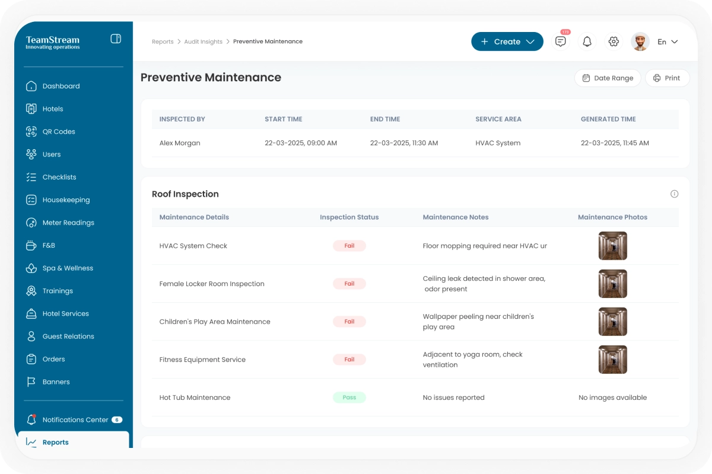Open QR Codes from the sidebar

click(59, 132)
